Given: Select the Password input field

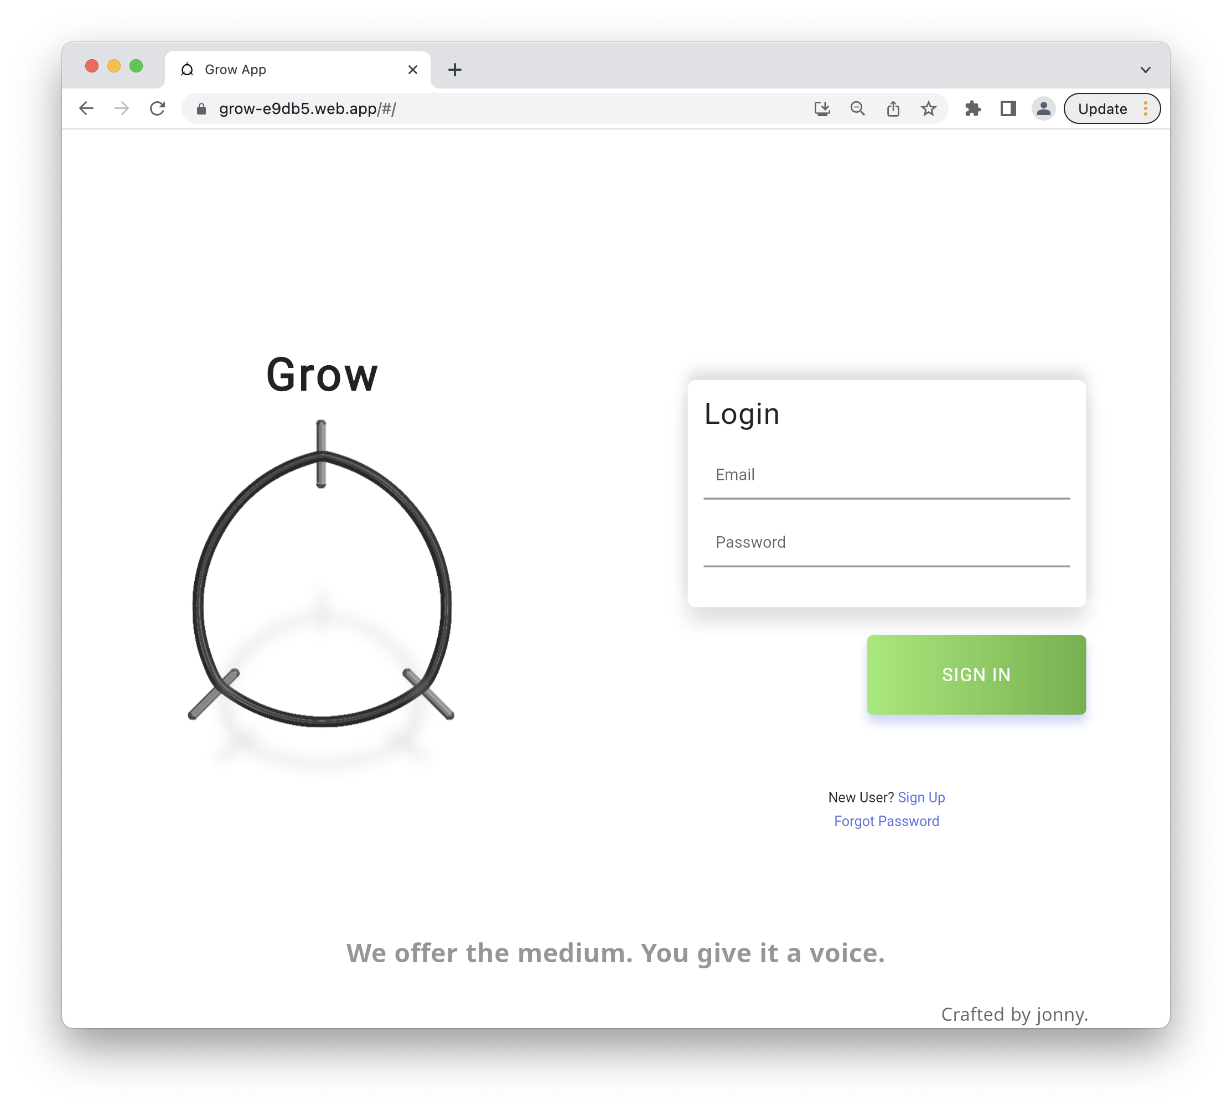Looking at the screenshot, I should [x=887, y=542].
